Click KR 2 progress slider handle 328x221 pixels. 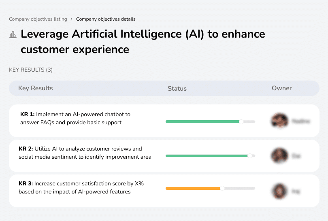coord(250,155)
